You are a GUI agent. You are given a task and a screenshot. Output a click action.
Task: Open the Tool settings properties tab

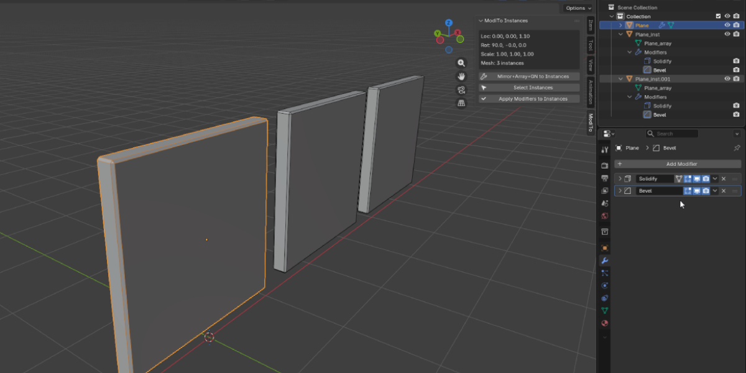click(604, 150)
